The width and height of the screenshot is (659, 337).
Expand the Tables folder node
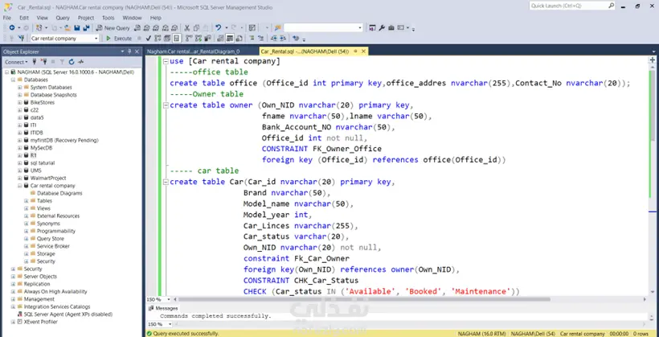point(26,201)
